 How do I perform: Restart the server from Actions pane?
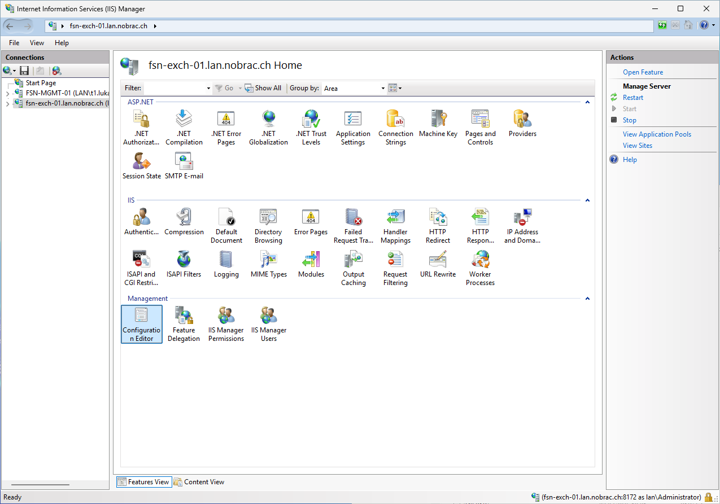point(633,98)
